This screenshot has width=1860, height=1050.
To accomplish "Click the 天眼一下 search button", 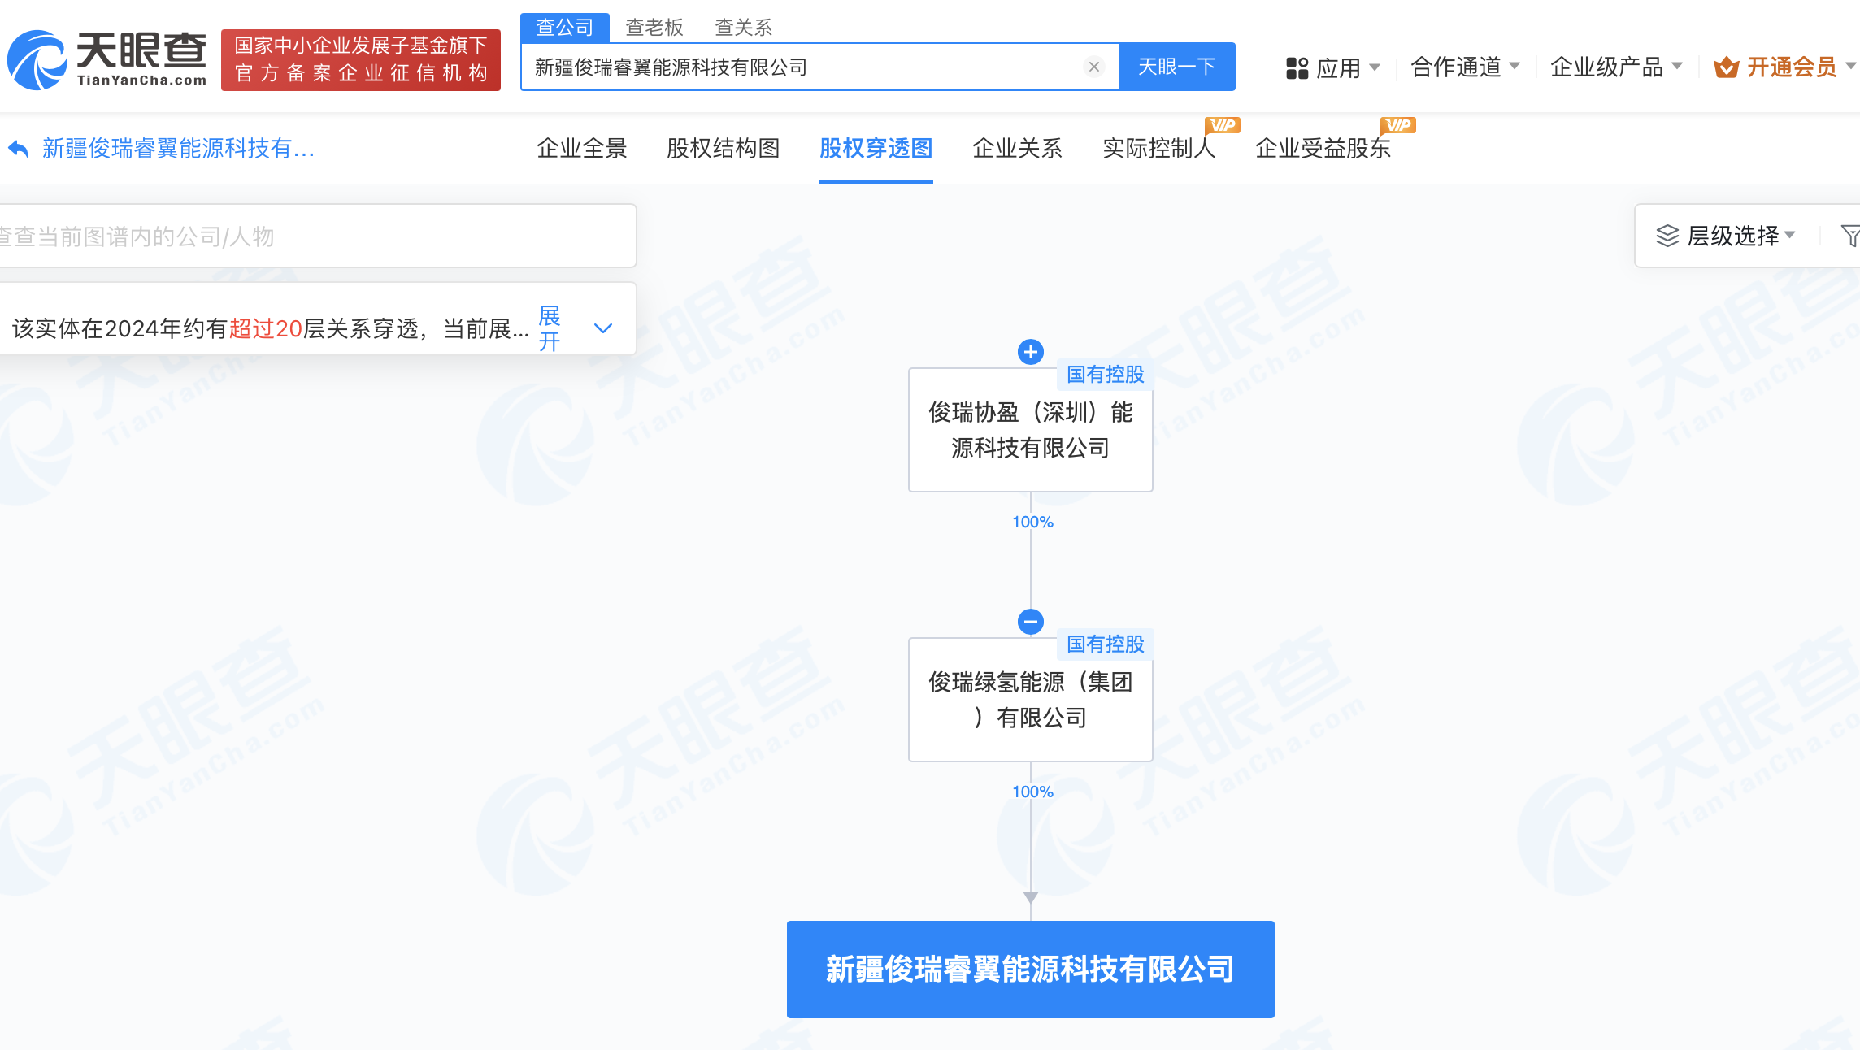I will (x=1176, y=67).
